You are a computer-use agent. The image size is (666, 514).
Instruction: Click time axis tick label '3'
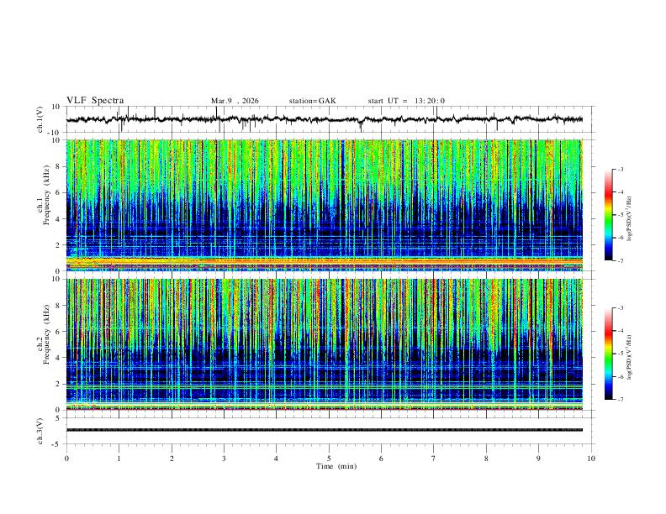point(224,459)
